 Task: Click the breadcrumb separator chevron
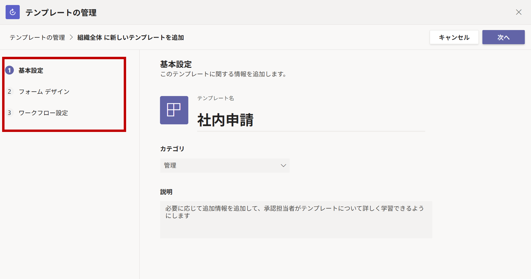(71, 37)
